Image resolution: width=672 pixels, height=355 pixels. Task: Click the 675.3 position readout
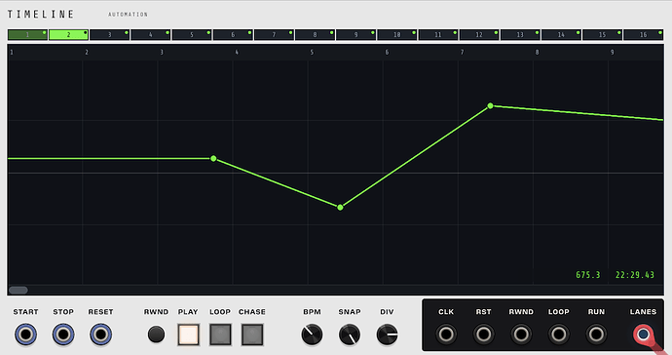point(588,275)
